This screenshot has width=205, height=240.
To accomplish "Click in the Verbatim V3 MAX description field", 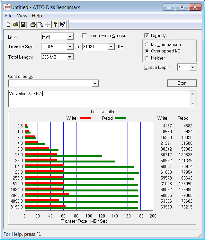I will [x=99, y=99].
